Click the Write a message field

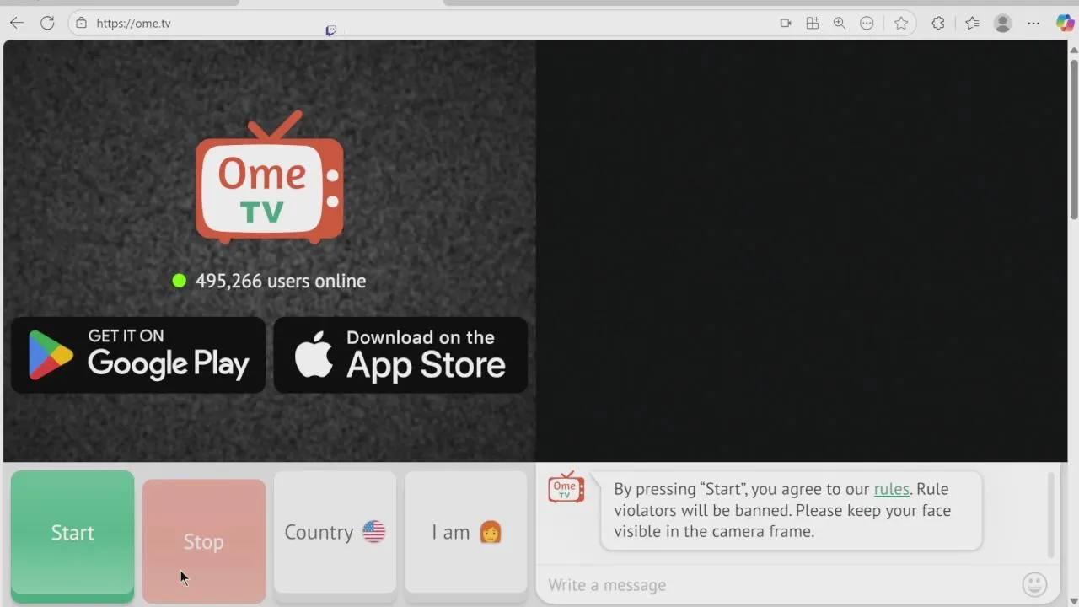pos(776,585)
